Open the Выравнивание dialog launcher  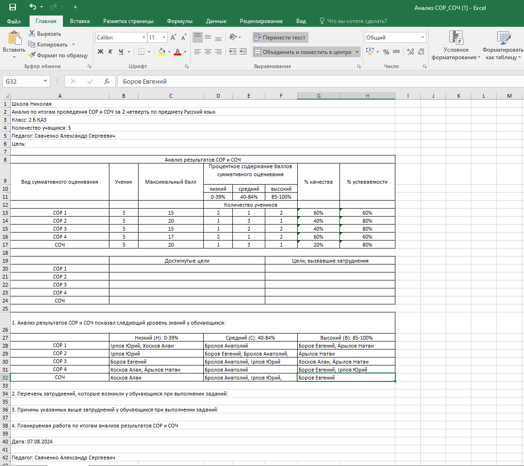click(x=359, y=67)
